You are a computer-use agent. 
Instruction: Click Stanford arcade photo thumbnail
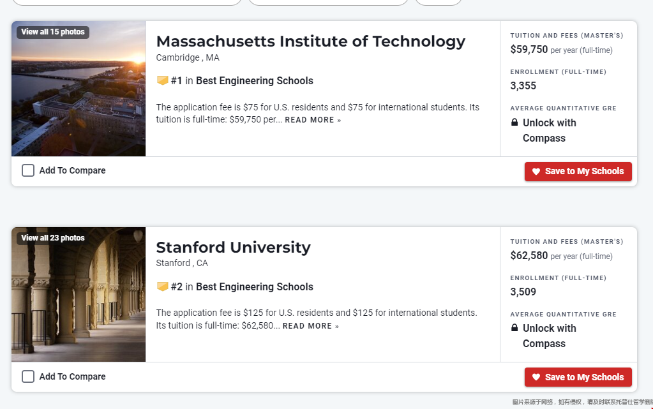pyautogui.click(x=79, y=294)
